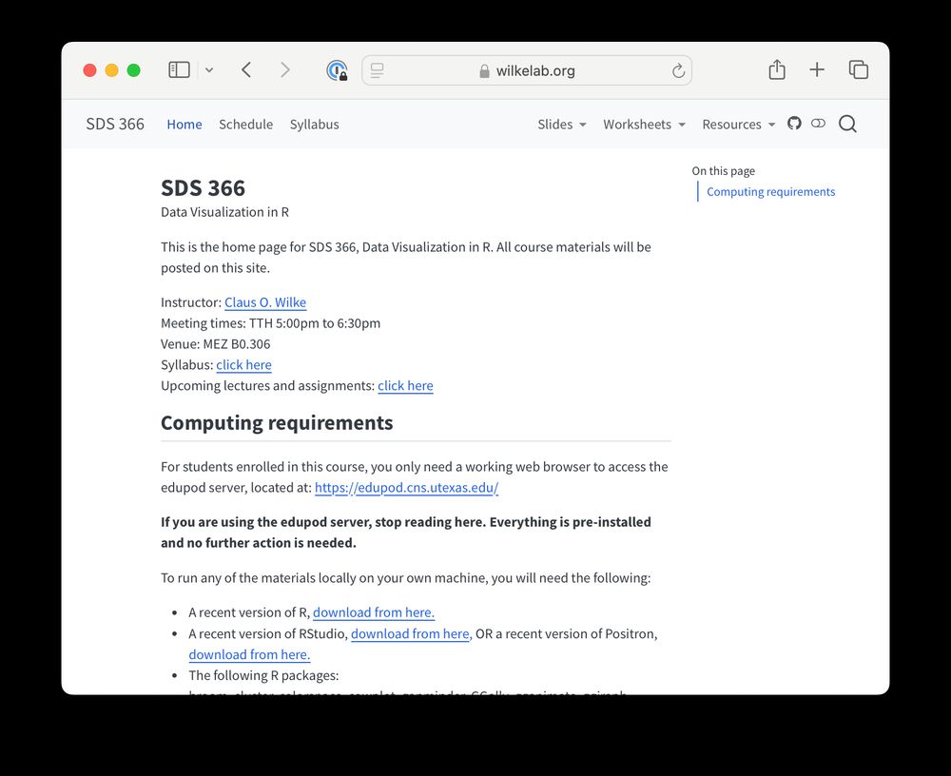Click the 'Data Visualization in R' subtitle
The image size is (951, 776).
[x=224, y=212]
